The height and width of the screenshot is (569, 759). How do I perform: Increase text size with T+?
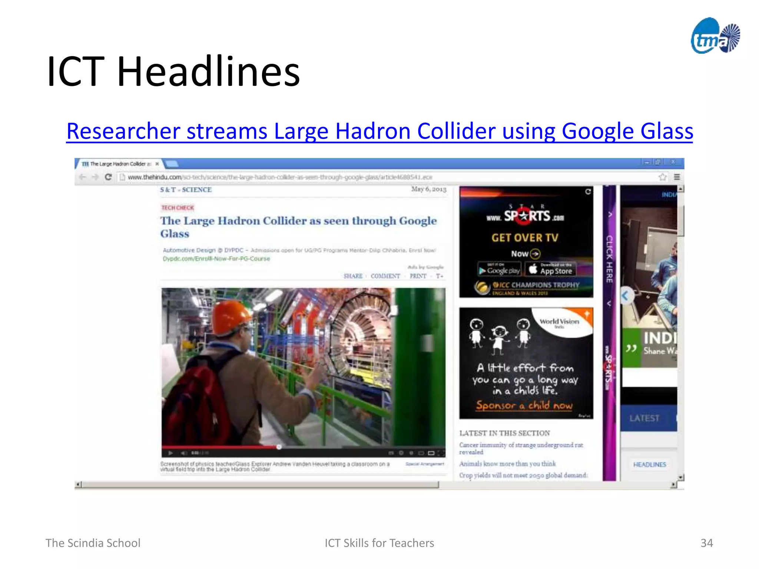pyautogui.click(x=440, y=276)
